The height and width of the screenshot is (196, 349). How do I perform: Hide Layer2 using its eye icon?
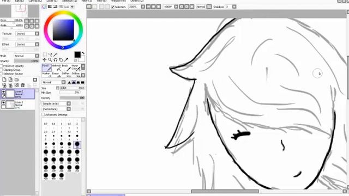3,92
